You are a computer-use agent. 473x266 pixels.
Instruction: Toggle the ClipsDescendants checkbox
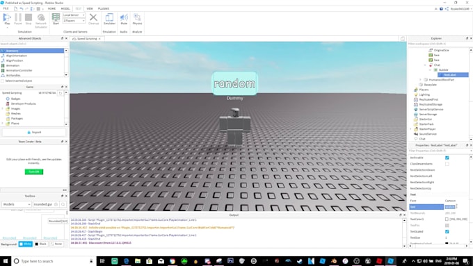(447, 164)
